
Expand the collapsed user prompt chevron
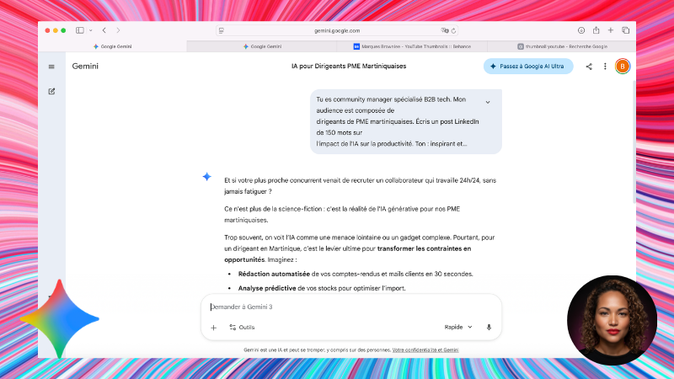coord(487,102)
